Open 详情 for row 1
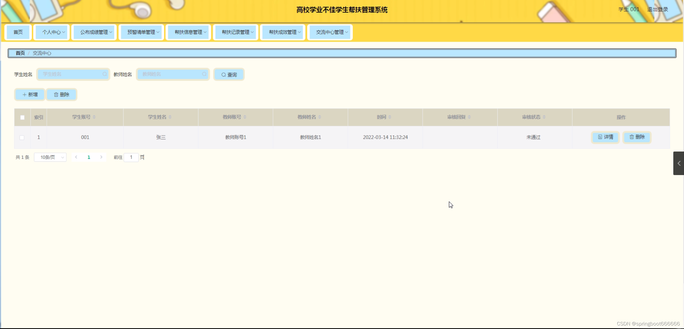 point(605,137)
